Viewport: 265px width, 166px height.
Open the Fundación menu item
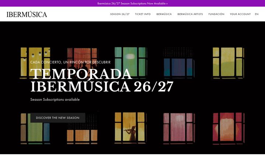pos(216,14)
